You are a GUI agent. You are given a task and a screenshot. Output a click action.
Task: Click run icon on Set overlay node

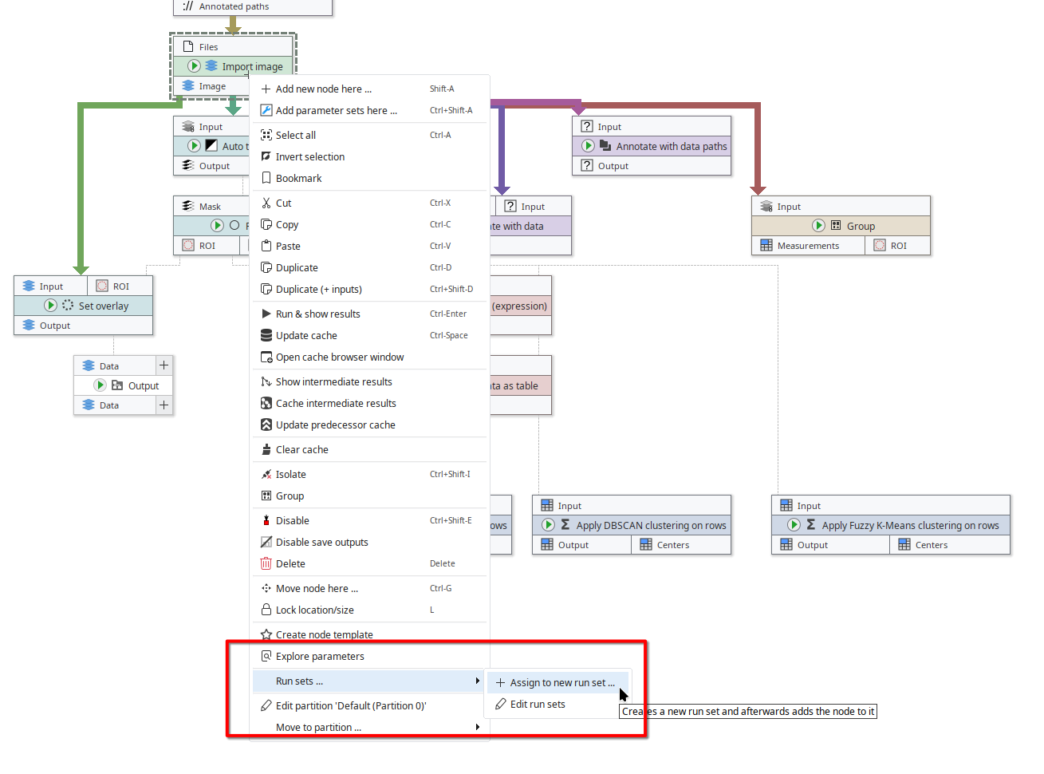tap(50, 306)
